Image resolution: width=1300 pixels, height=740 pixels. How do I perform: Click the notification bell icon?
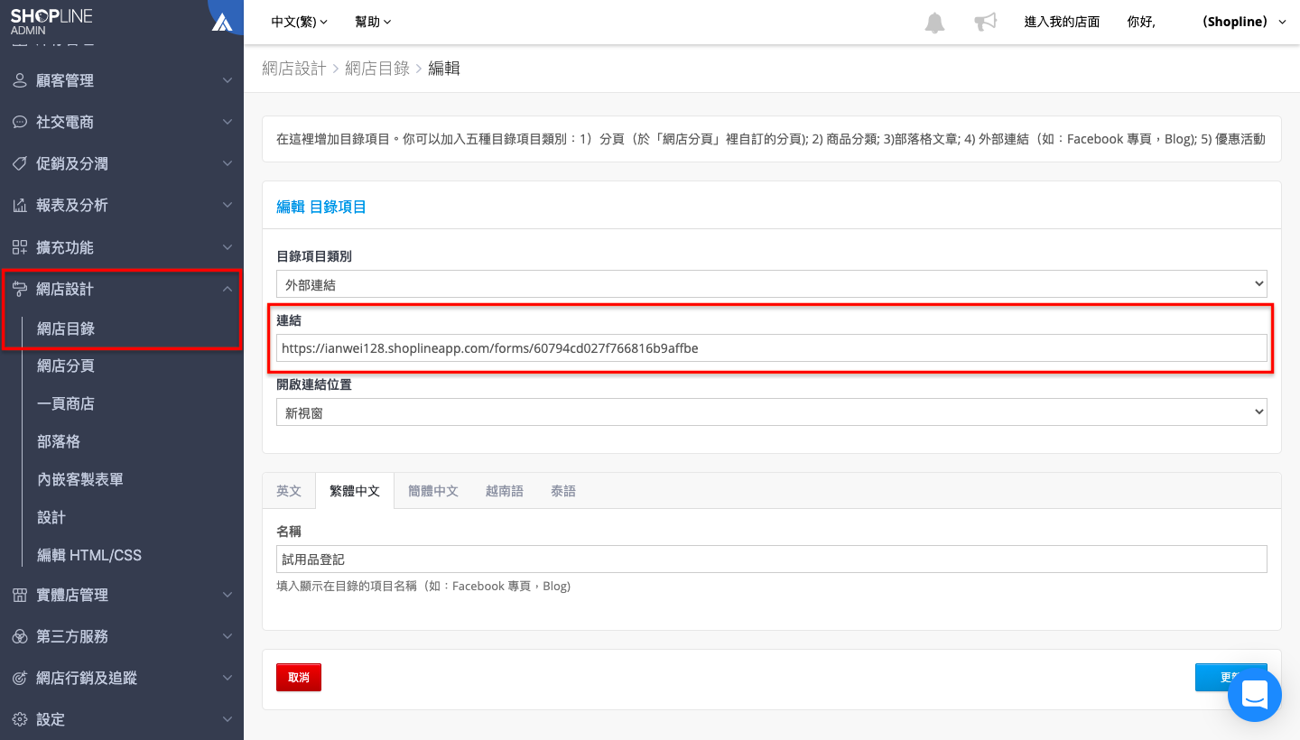click(934, 23)
